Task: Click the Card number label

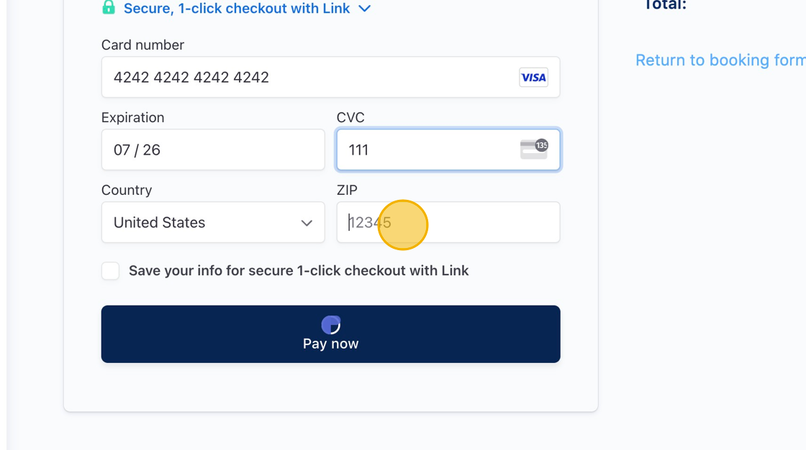Action: point(142,45)
